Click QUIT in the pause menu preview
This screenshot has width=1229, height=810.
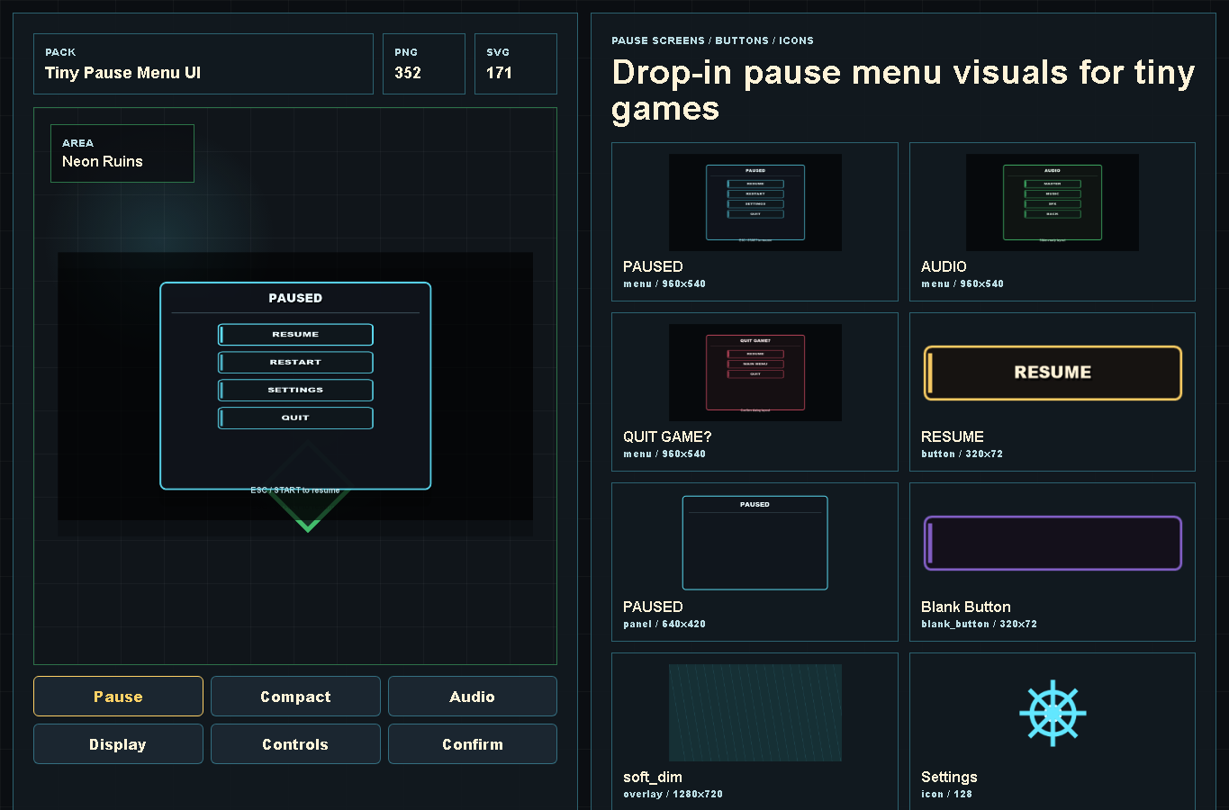pyautogui.click(x=295, y=418)
